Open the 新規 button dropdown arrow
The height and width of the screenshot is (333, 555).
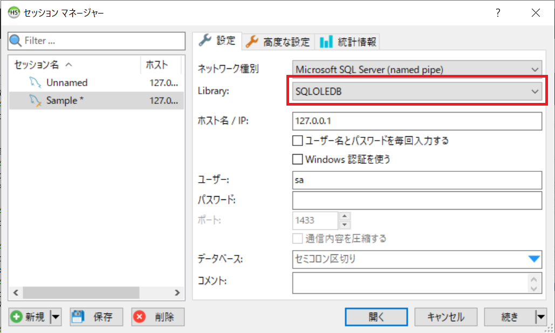click(56, 317)
